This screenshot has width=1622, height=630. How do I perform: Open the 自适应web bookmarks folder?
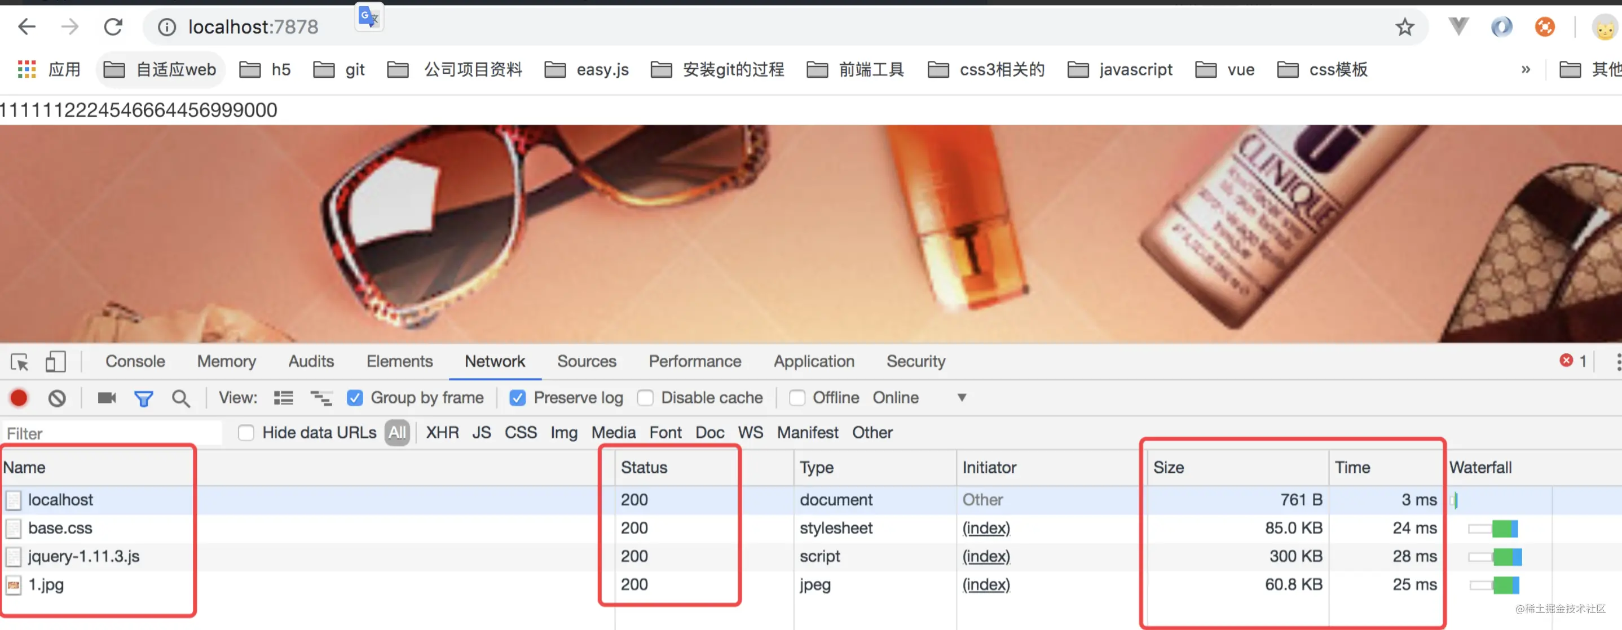160,69
